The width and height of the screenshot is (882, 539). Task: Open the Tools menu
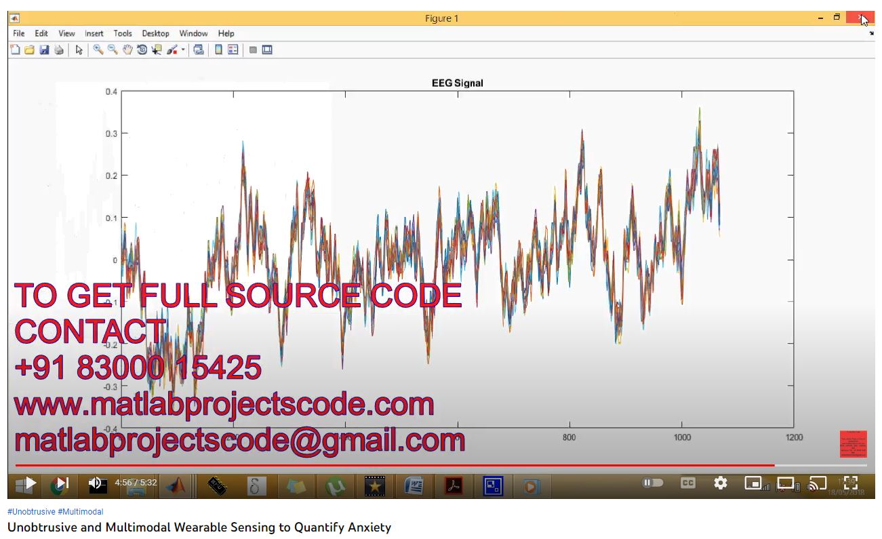pyautogui.click(x=123, y=33)
